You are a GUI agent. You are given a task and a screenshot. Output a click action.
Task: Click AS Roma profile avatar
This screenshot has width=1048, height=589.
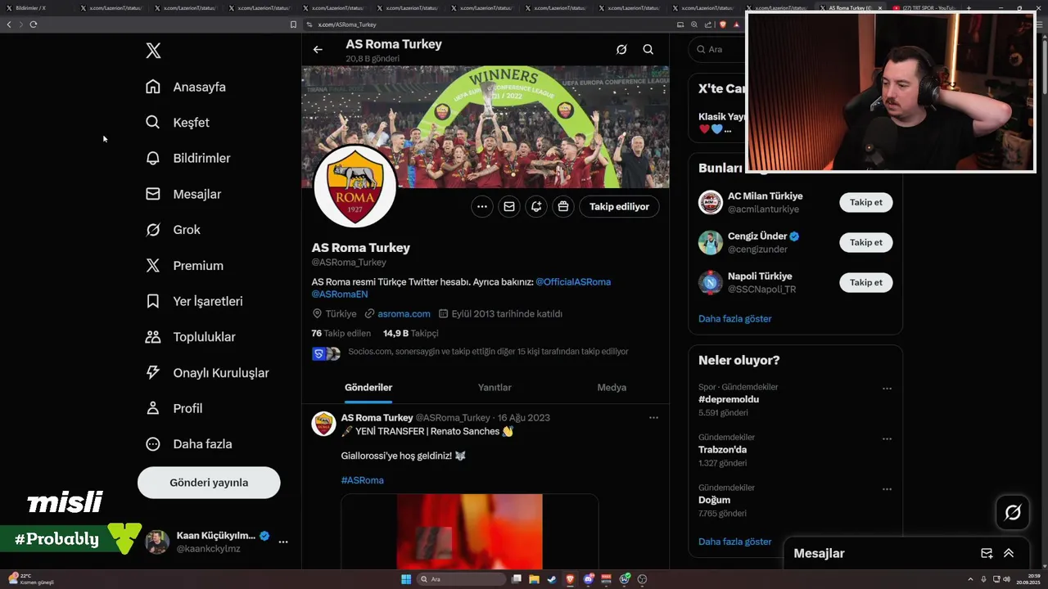click(x=355, y=187)
